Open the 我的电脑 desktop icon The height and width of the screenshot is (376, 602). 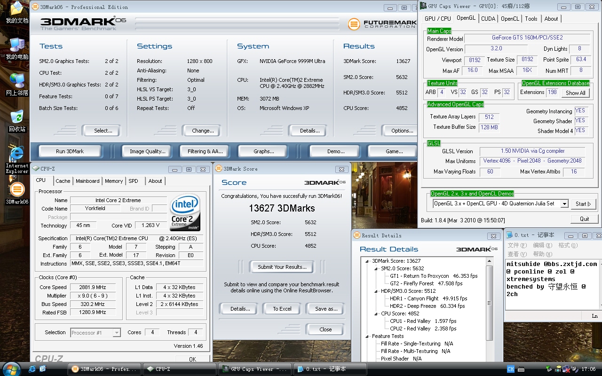point(17,48)
